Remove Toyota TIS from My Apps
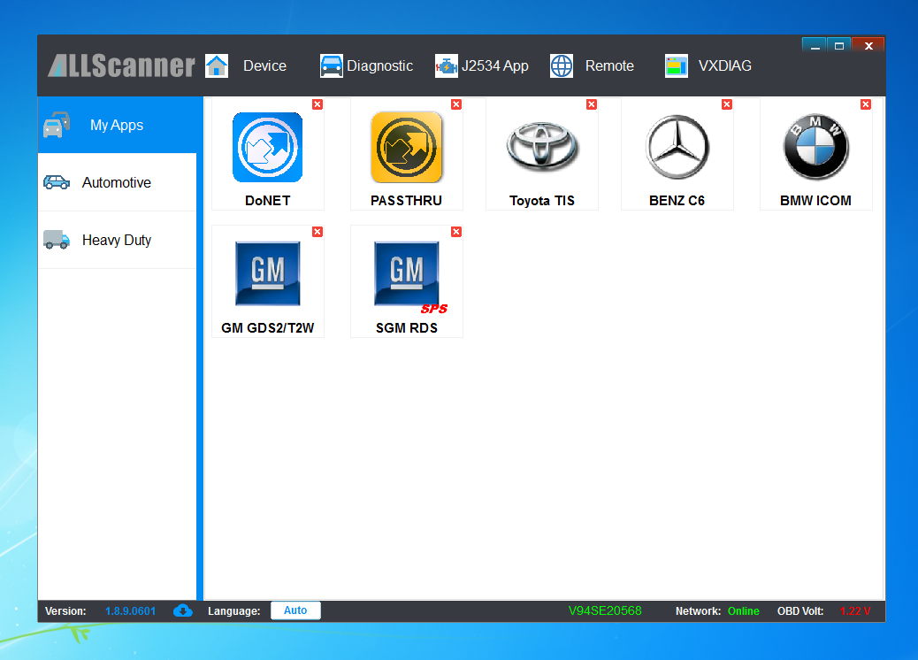The image size is (918, 660). [x=592, y=104]
